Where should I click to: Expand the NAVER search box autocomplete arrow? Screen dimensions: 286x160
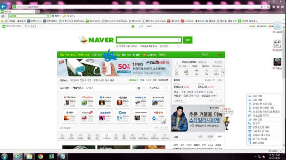coord(179,40)
